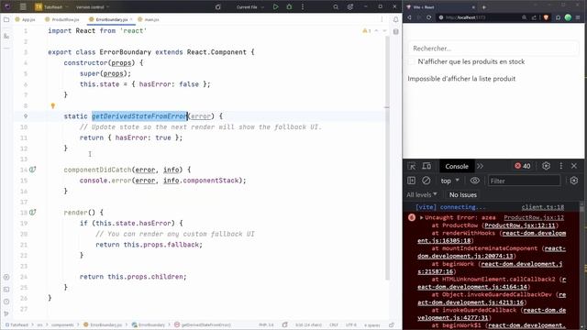Click the console Filter input

(524, 181)
